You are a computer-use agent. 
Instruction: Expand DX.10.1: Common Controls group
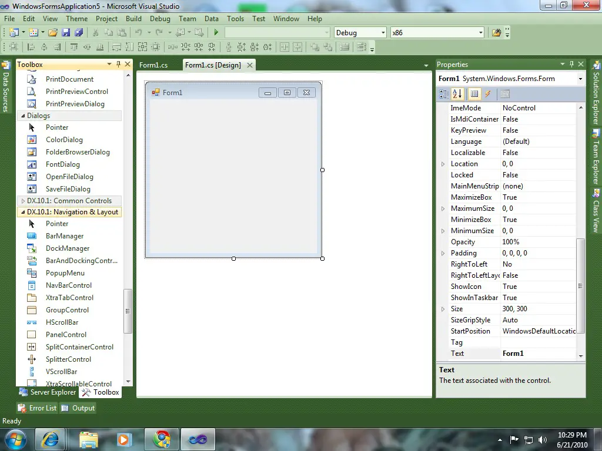tap(24, 201)
